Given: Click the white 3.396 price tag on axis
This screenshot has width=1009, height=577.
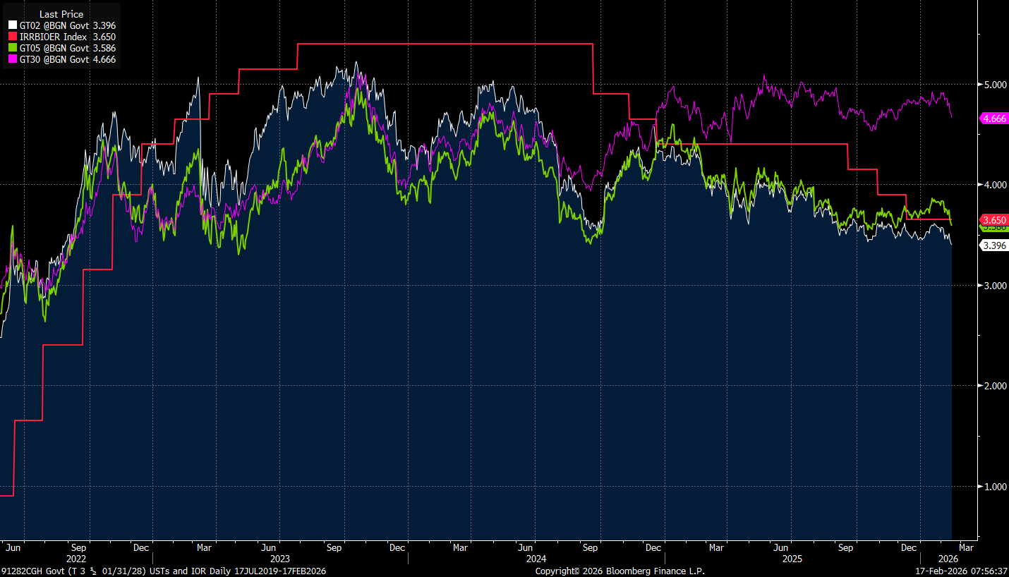Looking at the screenshot, I should click(993, 245).
